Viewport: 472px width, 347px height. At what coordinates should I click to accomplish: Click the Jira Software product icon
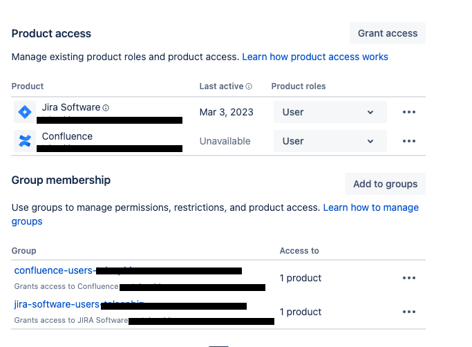(25, 112)
